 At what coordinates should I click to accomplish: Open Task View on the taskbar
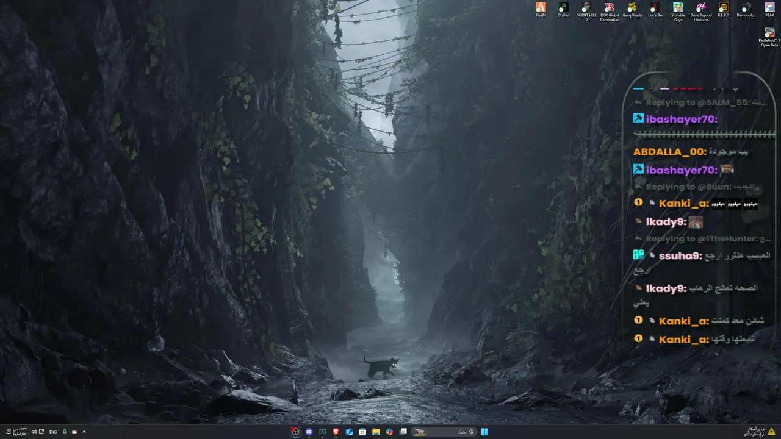(403, 432)
